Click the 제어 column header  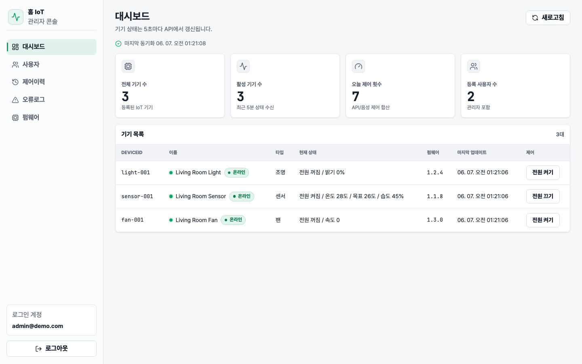(530, 153)
